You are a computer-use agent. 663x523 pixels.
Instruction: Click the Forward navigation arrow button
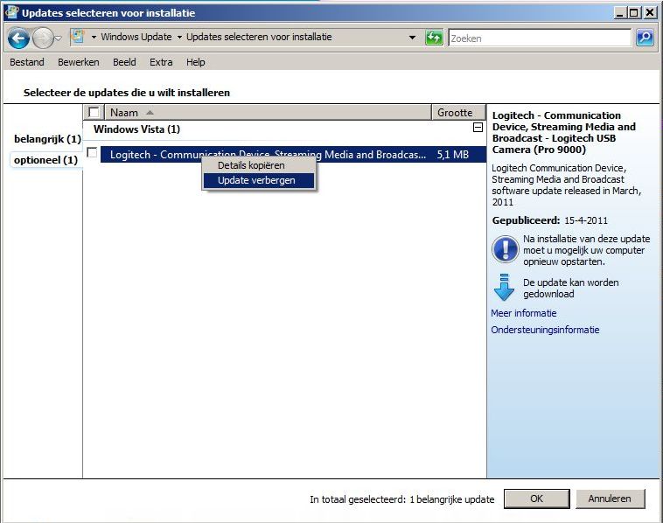click(x=42, y=38)
